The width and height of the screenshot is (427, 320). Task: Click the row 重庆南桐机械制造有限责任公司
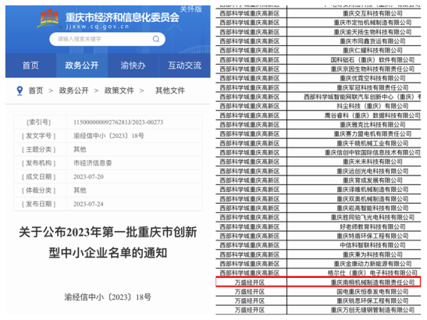click(x=318, y=282)
